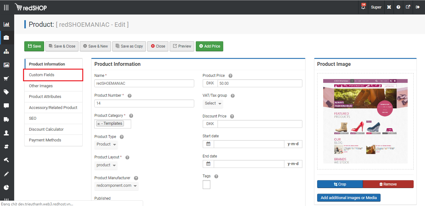The width and height of the screenshot is (425, 206).
Task: Click the Close toolbar button
Action: click(x=158, y=46)
